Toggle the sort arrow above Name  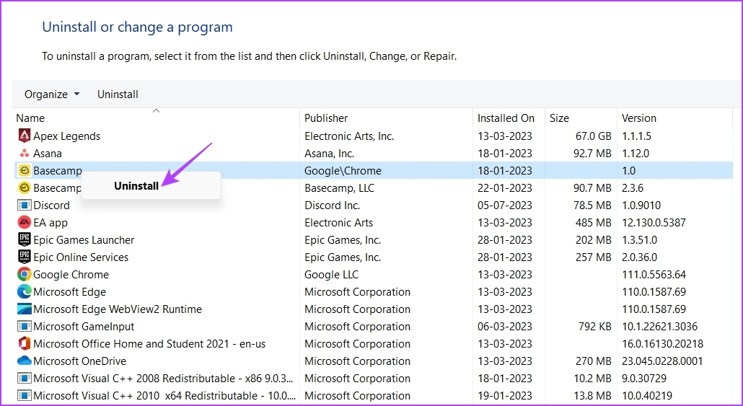156,111
